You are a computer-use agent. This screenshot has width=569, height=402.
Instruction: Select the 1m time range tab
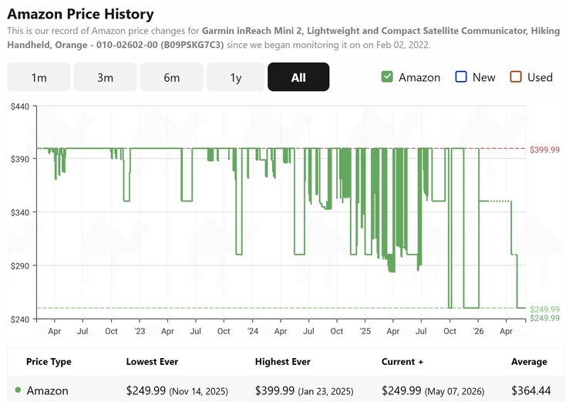point(39,77)
